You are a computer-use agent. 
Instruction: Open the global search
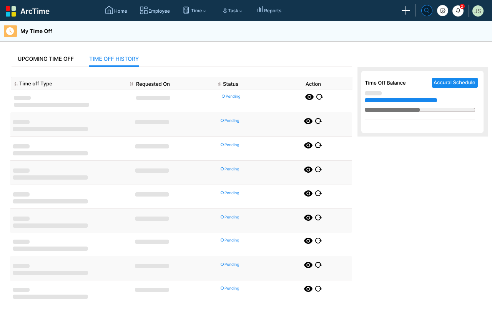(427, 10)
